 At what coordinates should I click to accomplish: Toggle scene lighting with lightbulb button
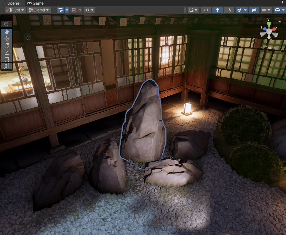(218, 10)
